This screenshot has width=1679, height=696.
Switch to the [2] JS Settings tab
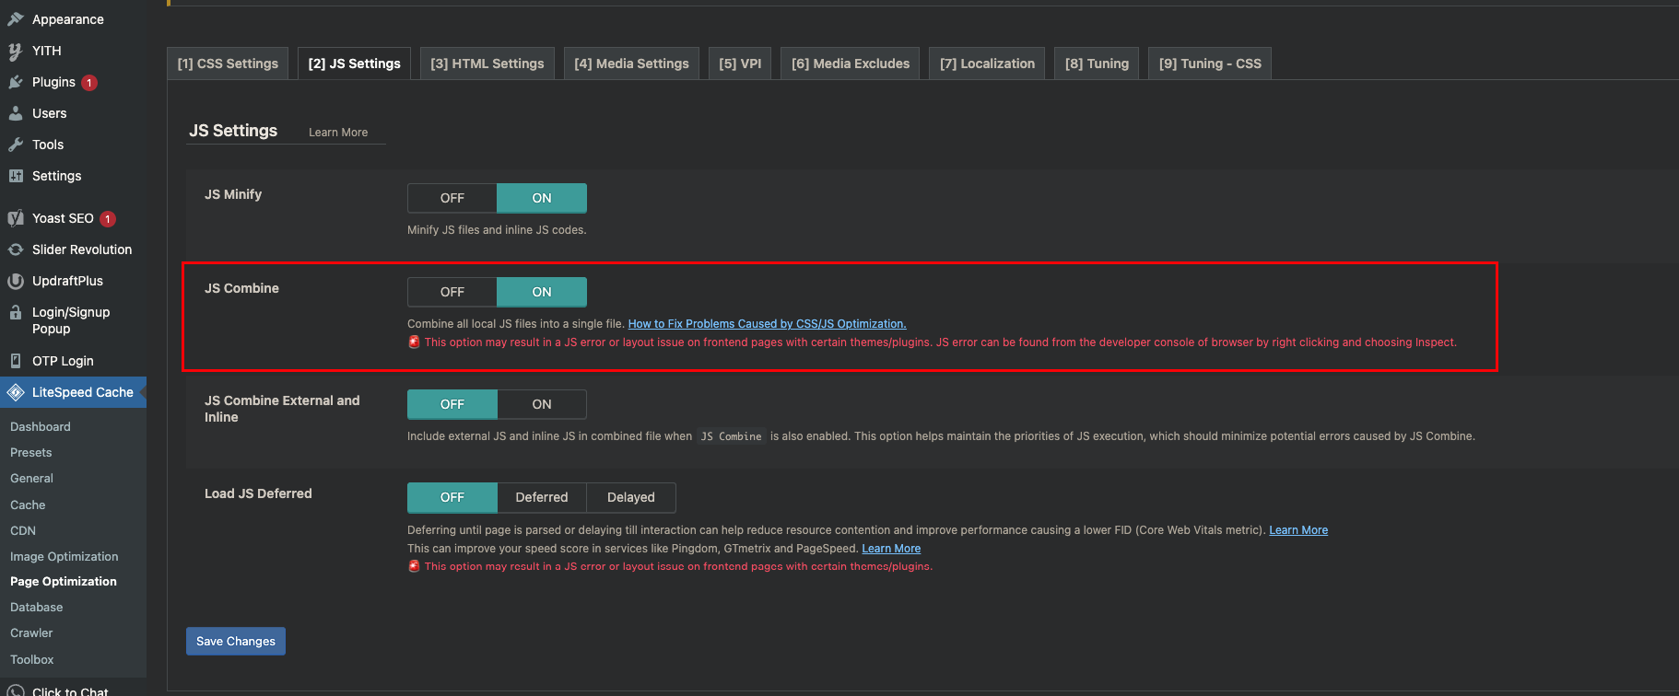pos(355,64)
